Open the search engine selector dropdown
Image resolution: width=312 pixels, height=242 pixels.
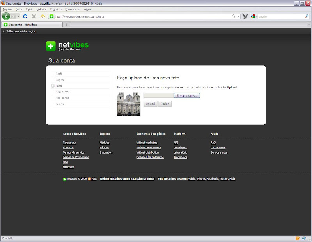254,16
